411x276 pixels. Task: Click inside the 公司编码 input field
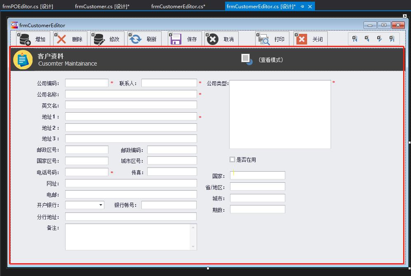[86, 82]
